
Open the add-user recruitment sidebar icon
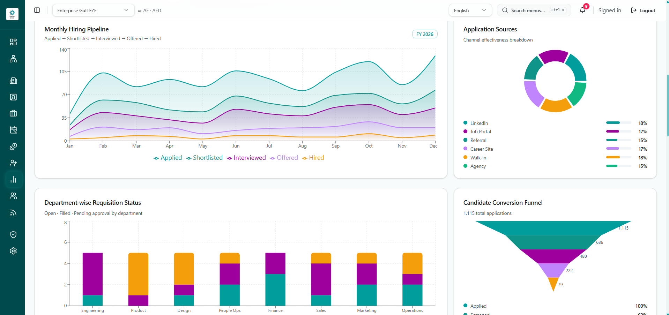(x=13, y=163)
